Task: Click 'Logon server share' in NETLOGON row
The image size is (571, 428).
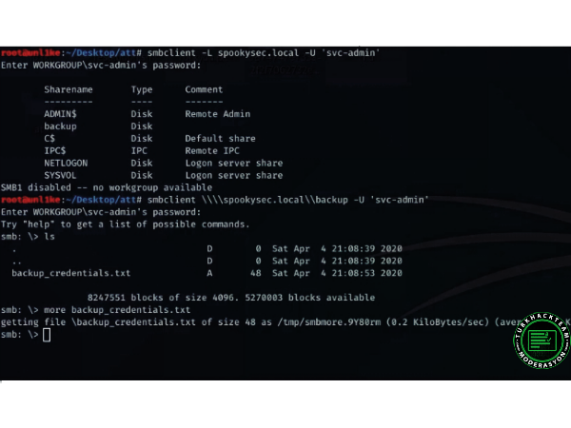Action: [x=234, y=163]
